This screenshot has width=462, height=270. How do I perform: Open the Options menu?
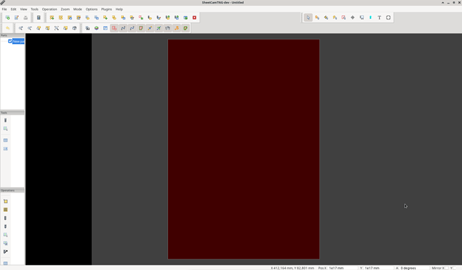tap(92, 9)
